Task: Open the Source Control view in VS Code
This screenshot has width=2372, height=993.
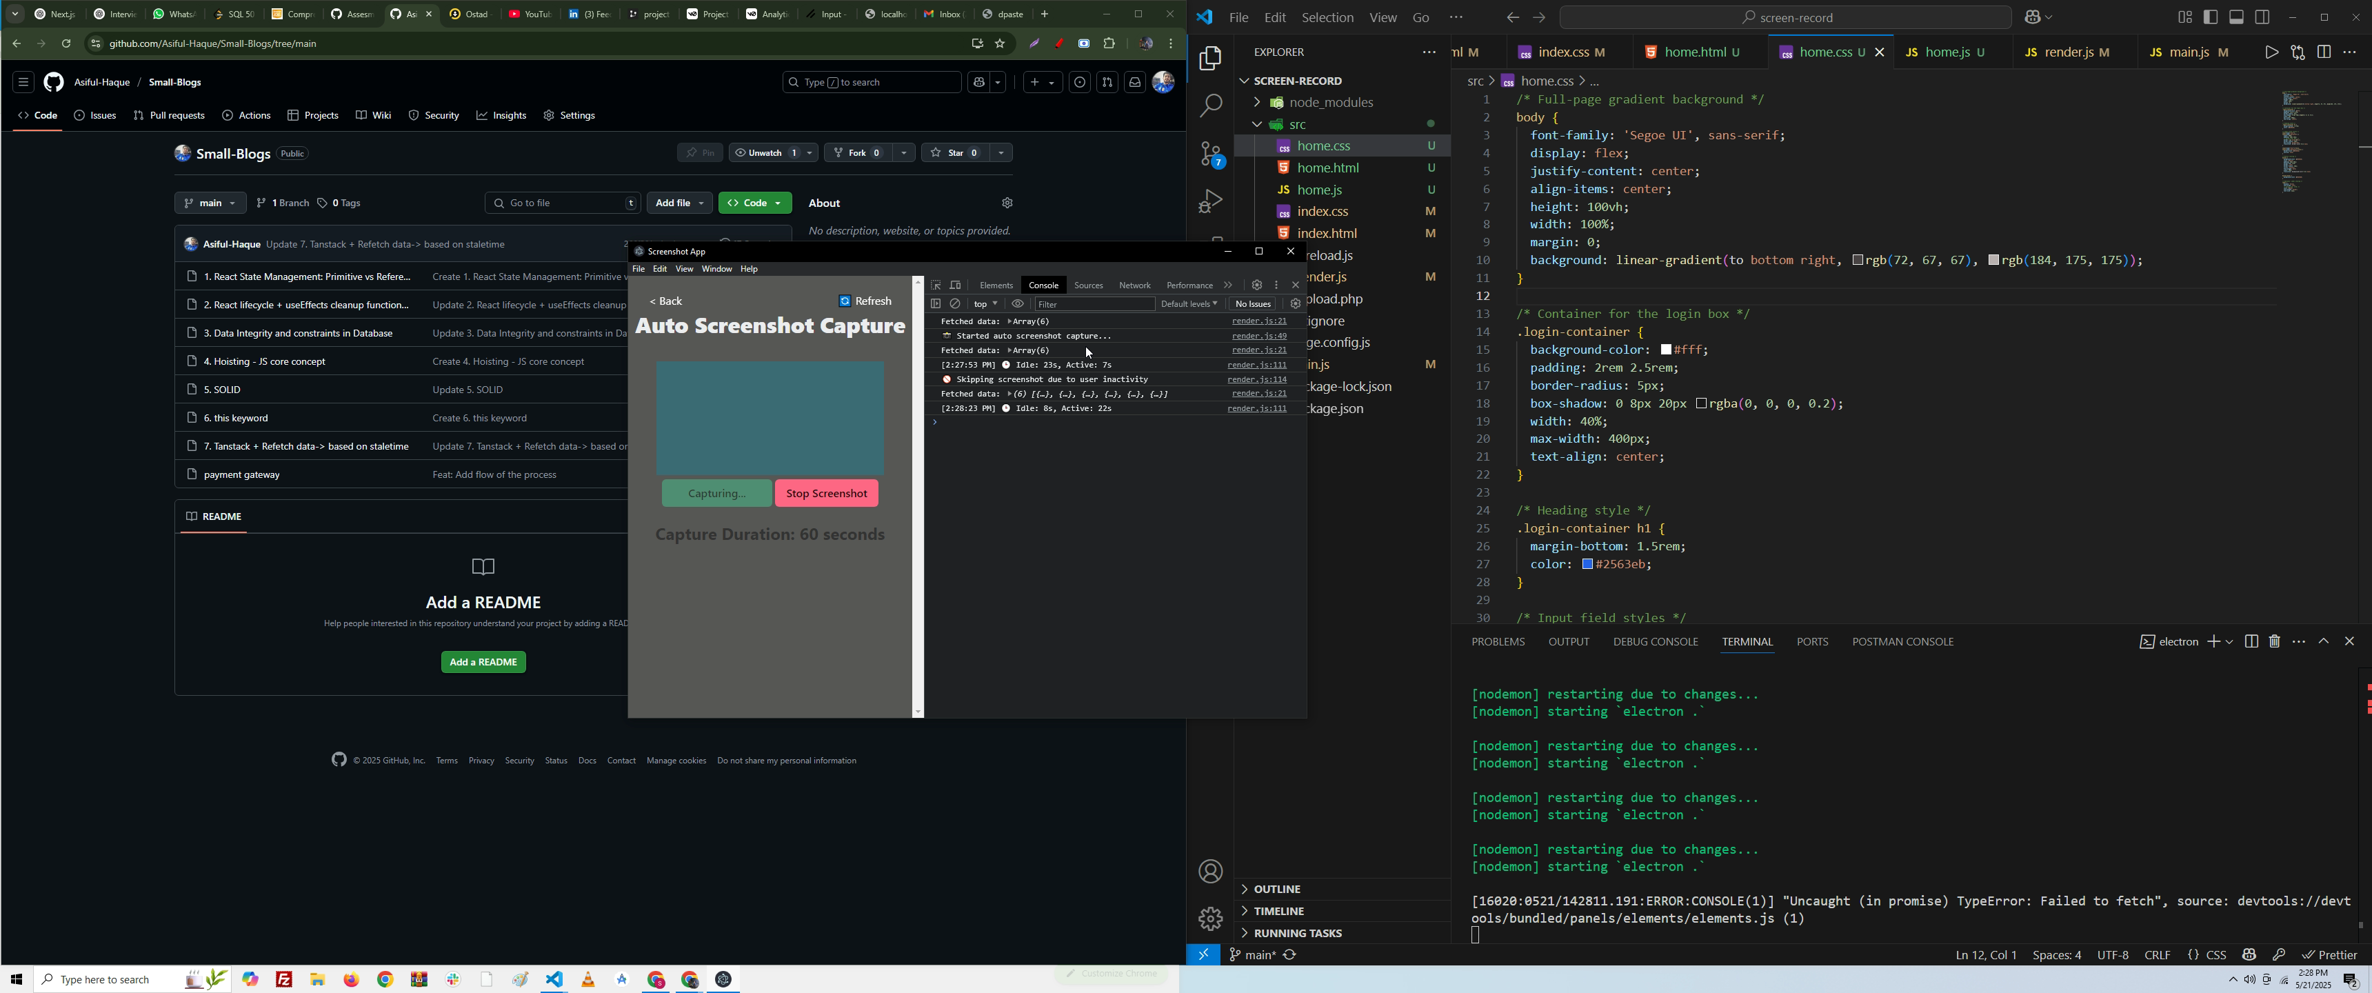Action: [1211, 154]
